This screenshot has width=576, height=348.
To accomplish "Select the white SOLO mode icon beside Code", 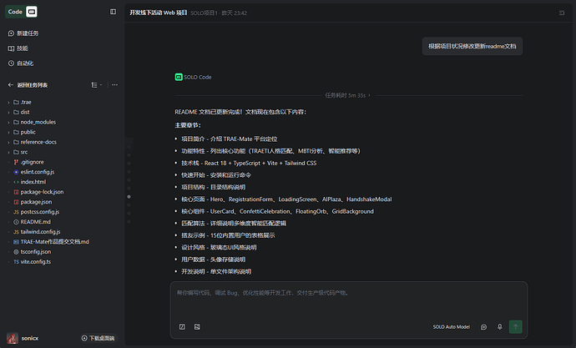I will (32, 12).
